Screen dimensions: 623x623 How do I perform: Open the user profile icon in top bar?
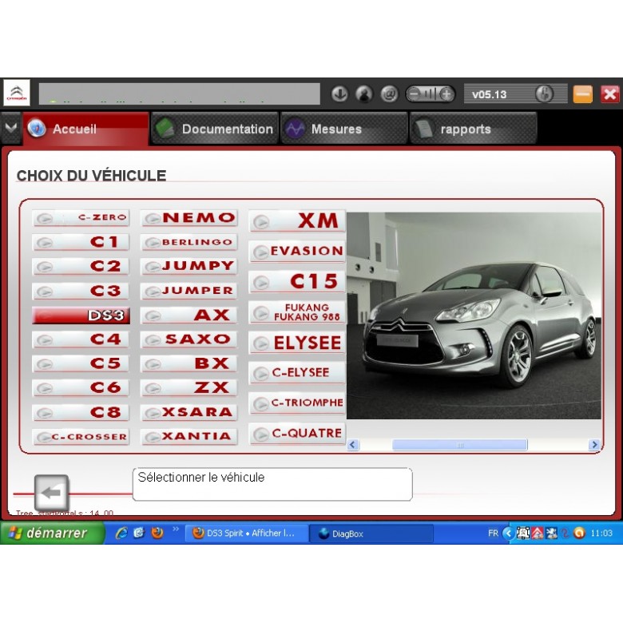[x=364, y=94]
